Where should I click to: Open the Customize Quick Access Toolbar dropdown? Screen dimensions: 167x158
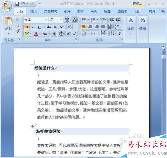pyautogui.click(x=40, y=4)
